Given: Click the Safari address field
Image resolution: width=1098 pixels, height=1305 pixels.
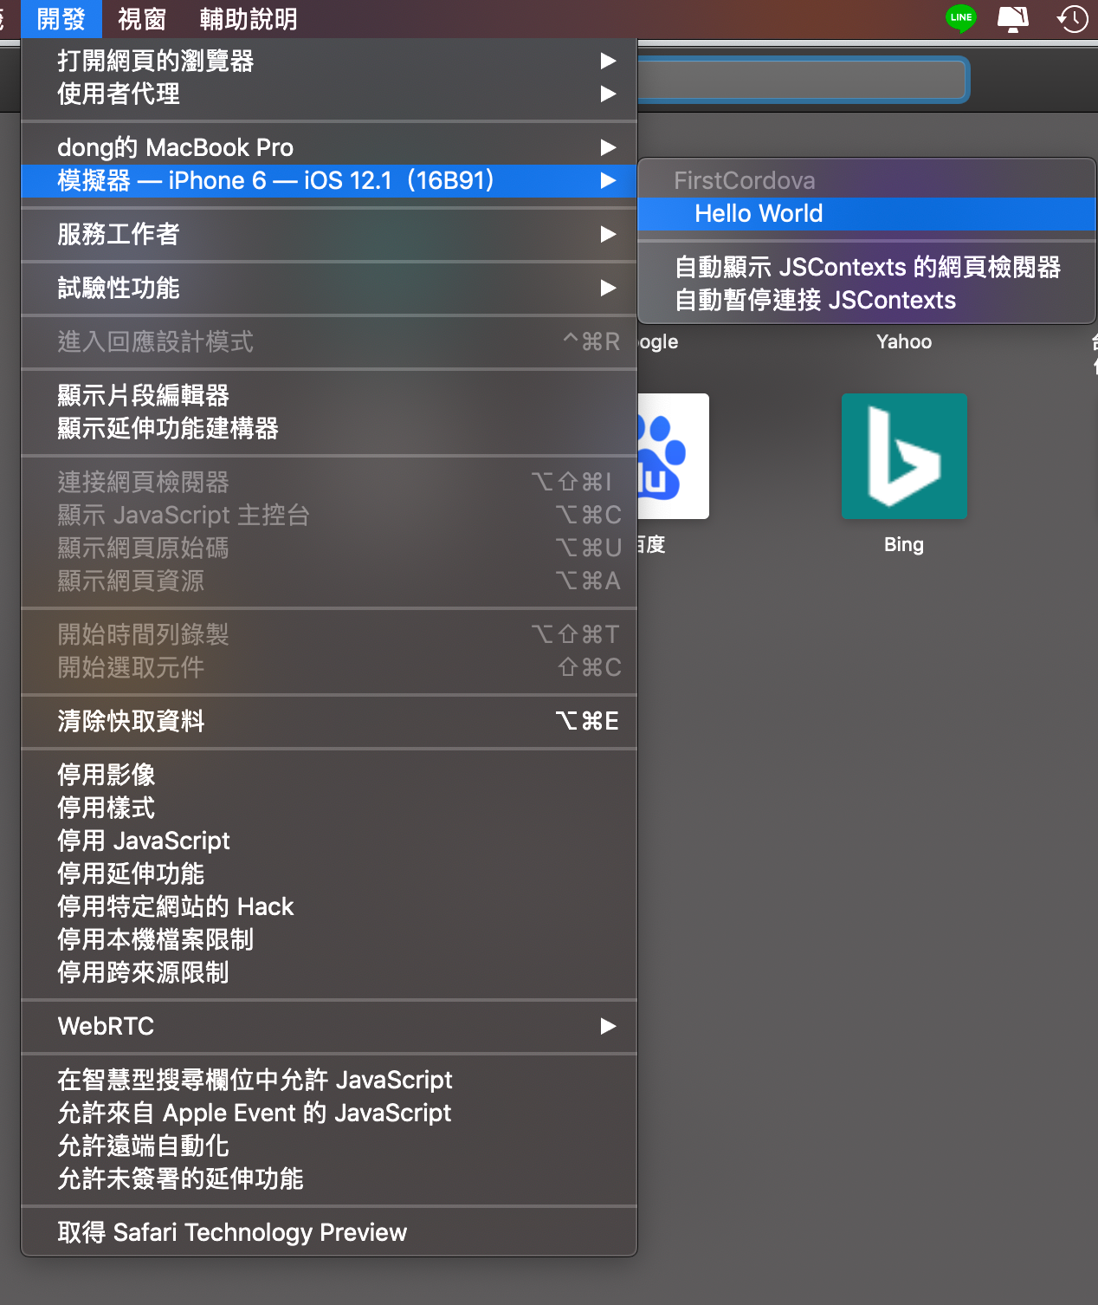Looking at the screenshot, I should (805, 79).
